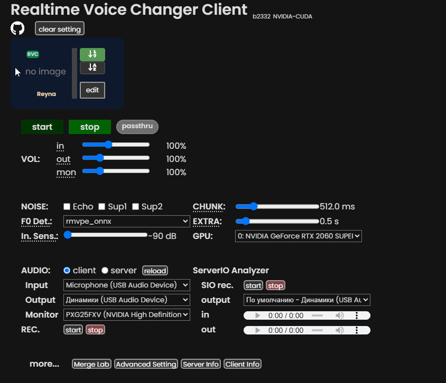Mute the 'in' audio player
The height and width of the screenshot is (383, 446).
339,315
